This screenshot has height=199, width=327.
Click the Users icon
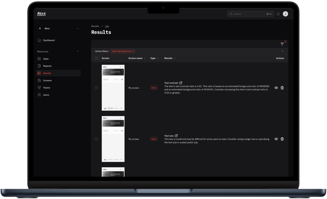click(39, 95)
